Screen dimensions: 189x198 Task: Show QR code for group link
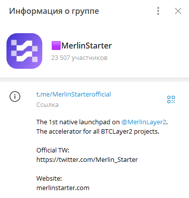coord(171,99)
